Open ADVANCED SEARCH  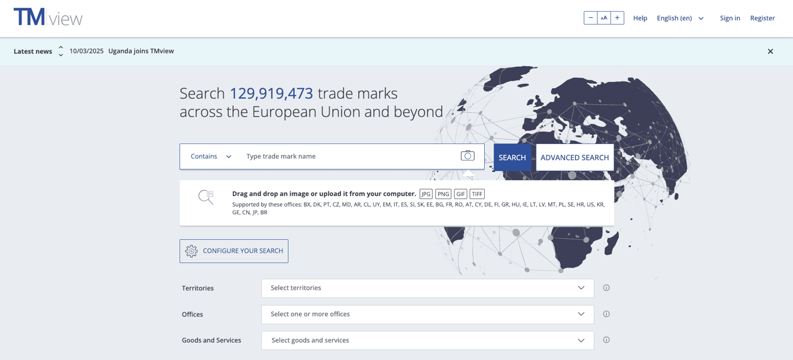click(x=575, y=157)
